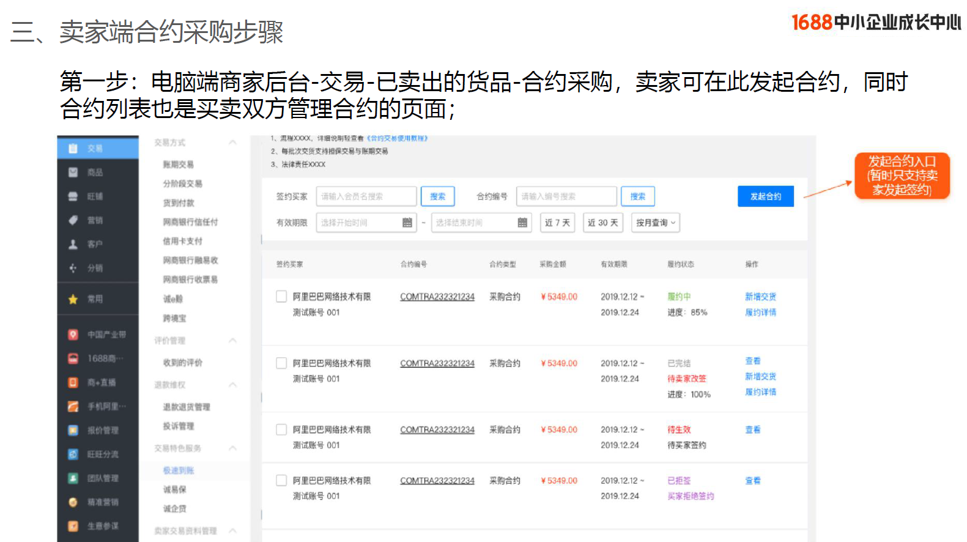This screenshot has height=542, width=967.
Task: Select 账期交易 menu item
Action: 178,165
